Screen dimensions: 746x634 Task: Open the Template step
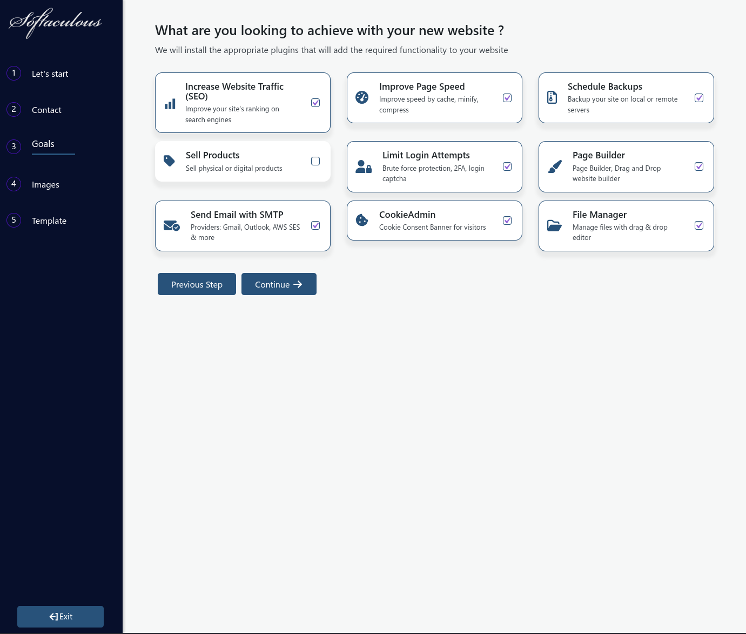click(x=49, y=221)
